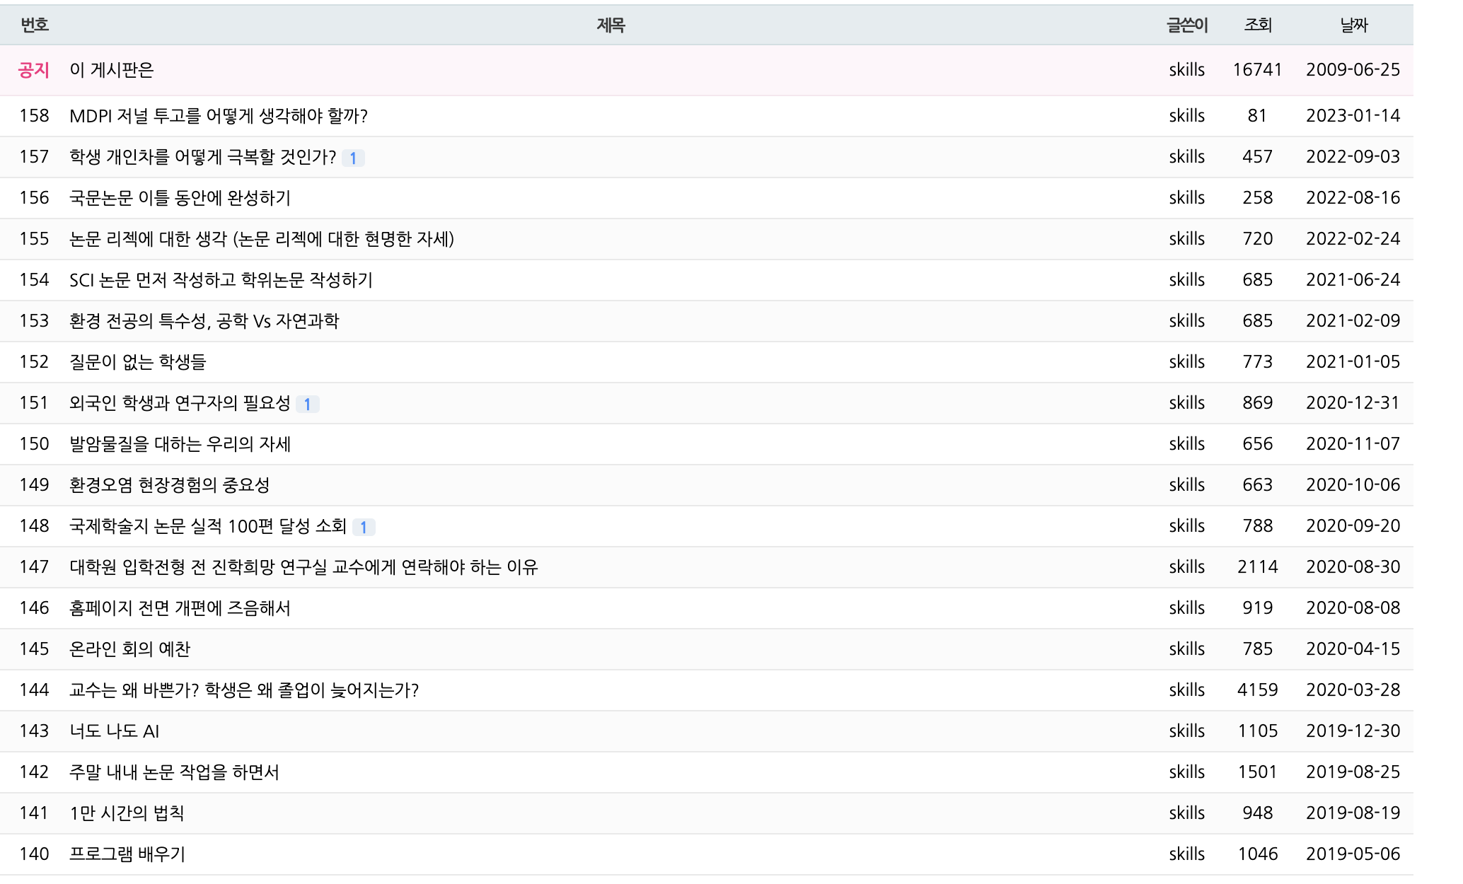The height and width of the screenshot is (884, 1463).
Task: Click comment count badge on post 148
Action: coord(364,528)
